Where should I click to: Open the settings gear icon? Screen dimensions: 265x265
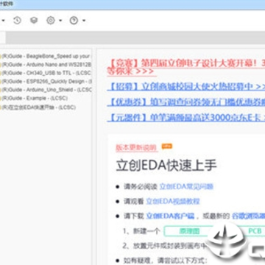click(x=51, y=21)
